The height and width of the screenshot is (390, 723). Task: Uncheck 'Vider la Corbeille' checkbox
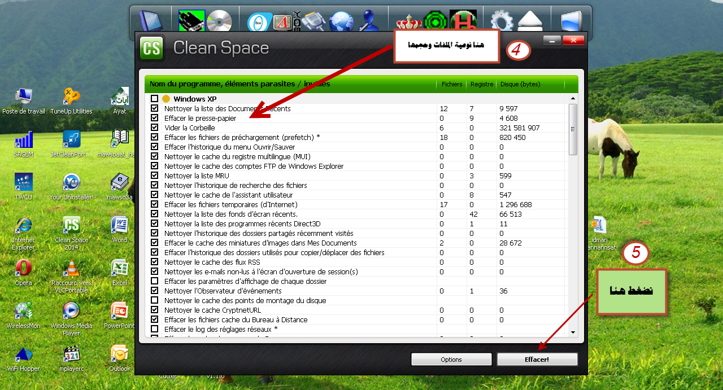pyautogui.click(x=155, y=128)
